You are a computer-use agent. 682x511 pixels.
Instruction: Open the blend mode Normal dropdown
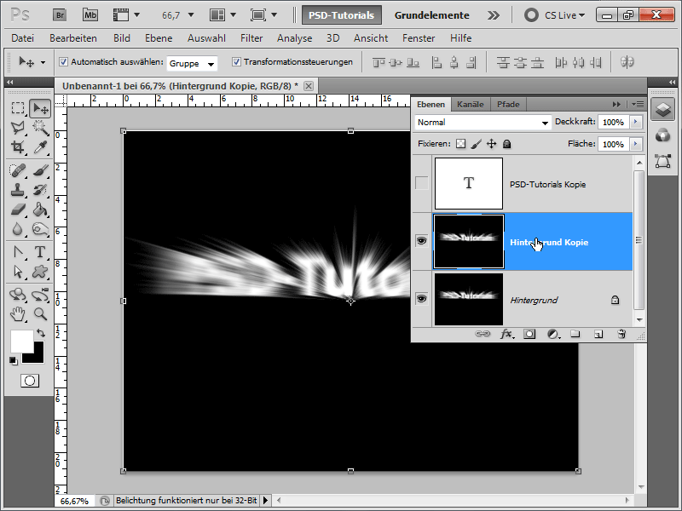pos(483,123)
